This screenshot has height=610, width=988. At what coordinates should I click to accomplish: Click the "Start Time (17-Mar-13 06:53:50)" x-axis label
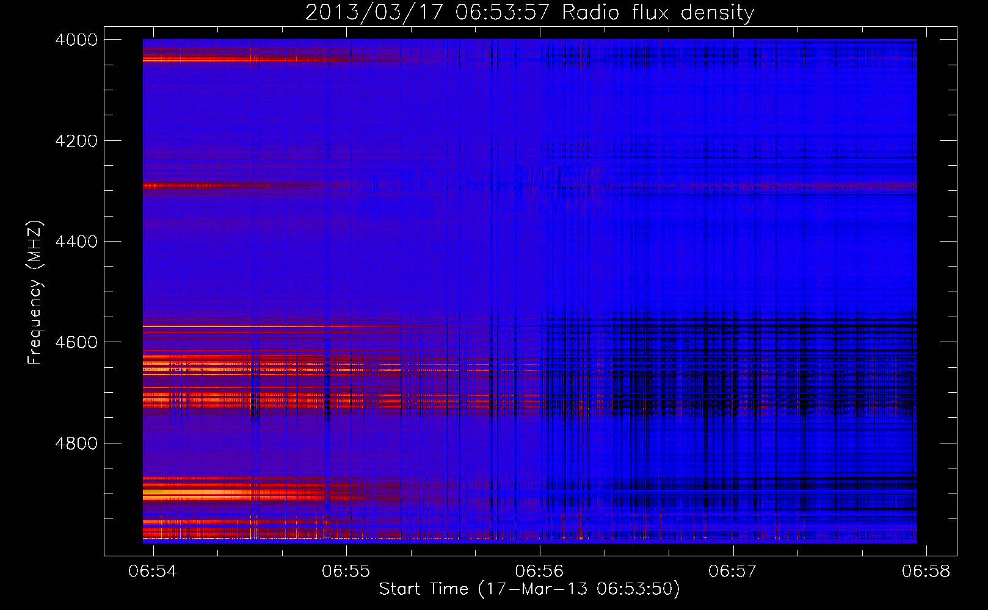[x=529, y=589]
